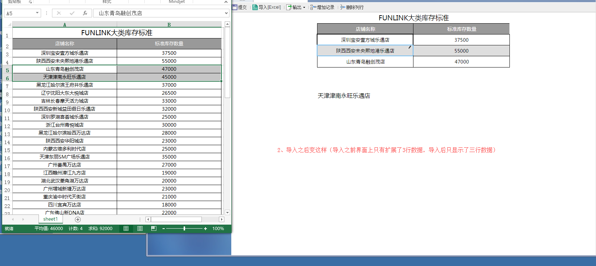Select Excel cell 深圳宝安壹方城乐遇店
Viewport: 596px width, 266px height.
pyautogui.click(x=65, y=53)
